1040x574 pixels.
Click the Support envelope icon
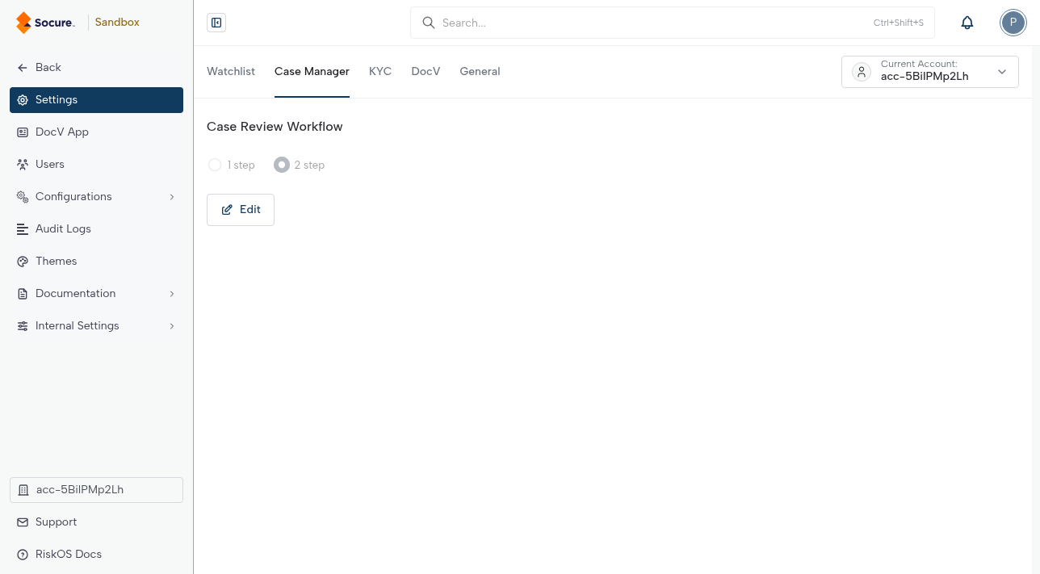pyautogui.click(x=23, y=522)
